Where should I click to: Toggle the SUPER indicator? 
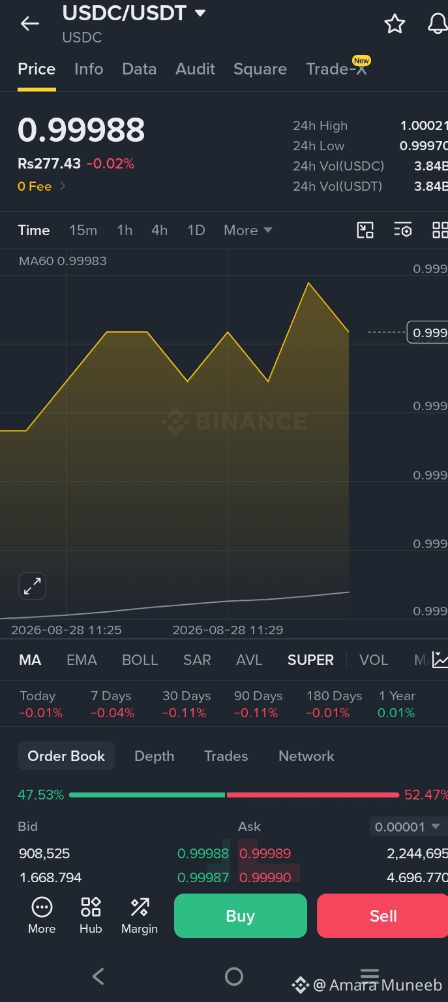[x=310, y=660]
